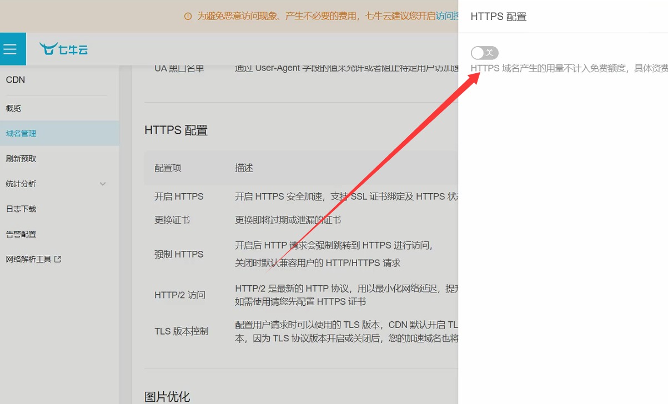Open the 日志下载 sidebar item

click(x=21, y=209)
